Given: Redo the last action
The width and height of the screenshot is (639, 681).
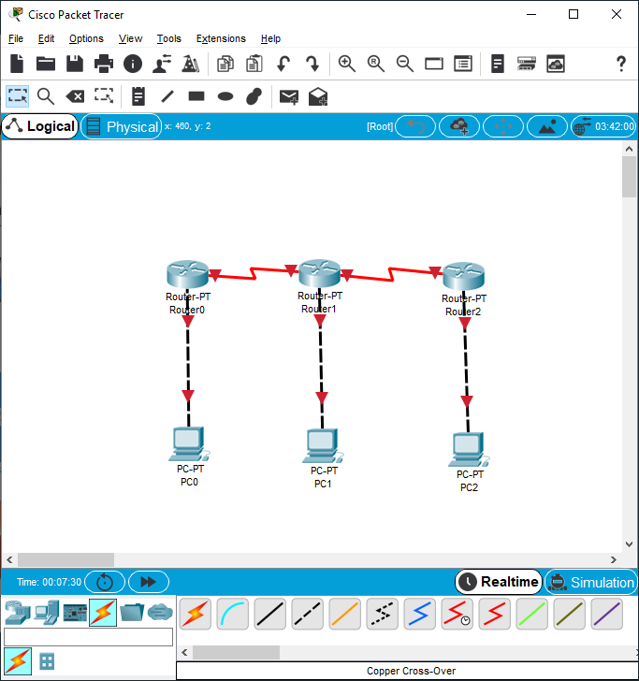Looking at the screenshot, I should click(x=312, y=64).
